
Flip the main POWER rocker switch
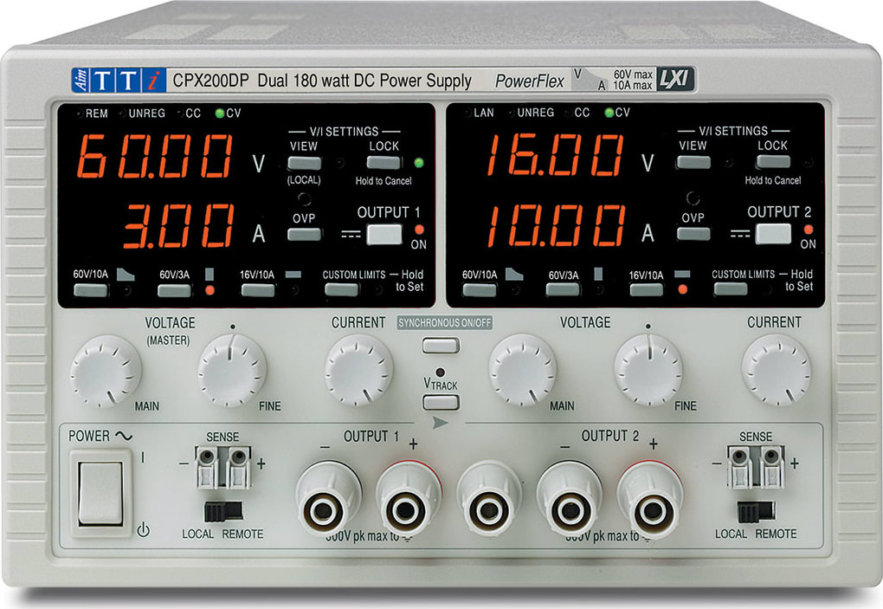[x=100, y=494]
